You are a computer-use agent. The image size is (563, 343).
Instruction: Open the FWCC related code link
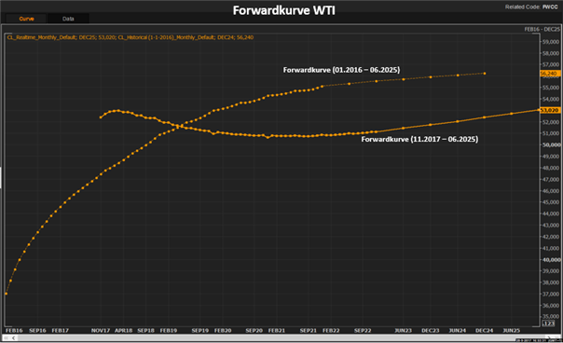[x=550, y=7]
